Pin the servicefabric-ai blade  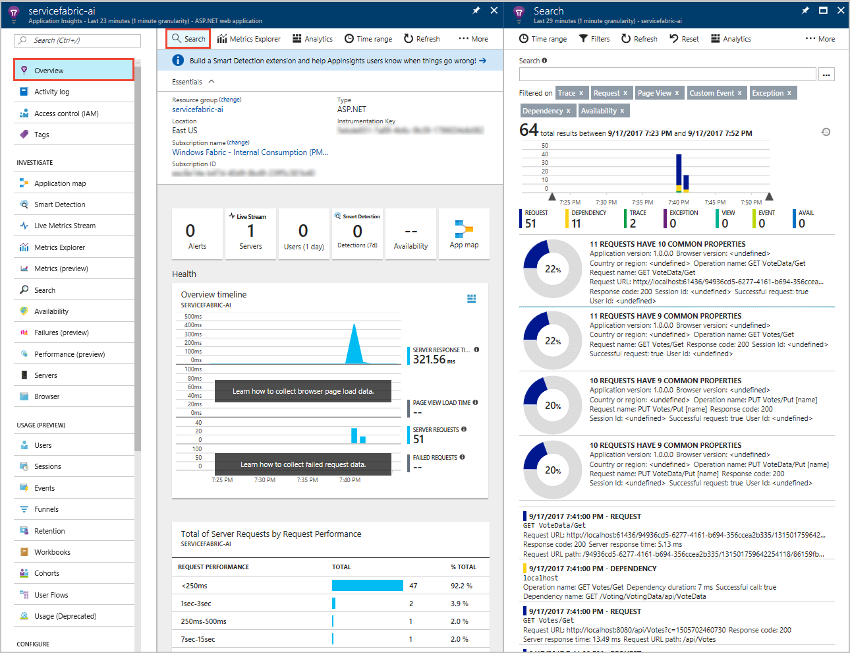click(476, 11)
